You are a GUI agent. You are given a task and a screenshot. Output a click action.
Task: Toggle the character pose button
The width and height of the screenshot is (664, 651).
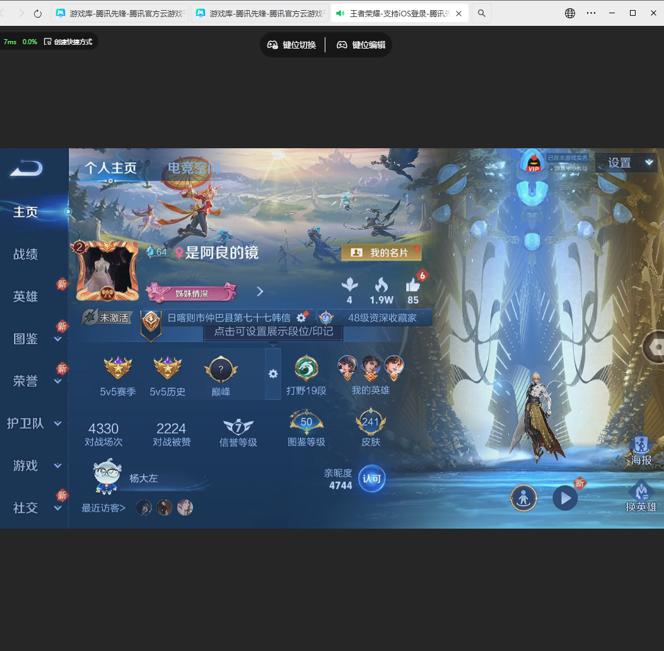pos(523,498)
